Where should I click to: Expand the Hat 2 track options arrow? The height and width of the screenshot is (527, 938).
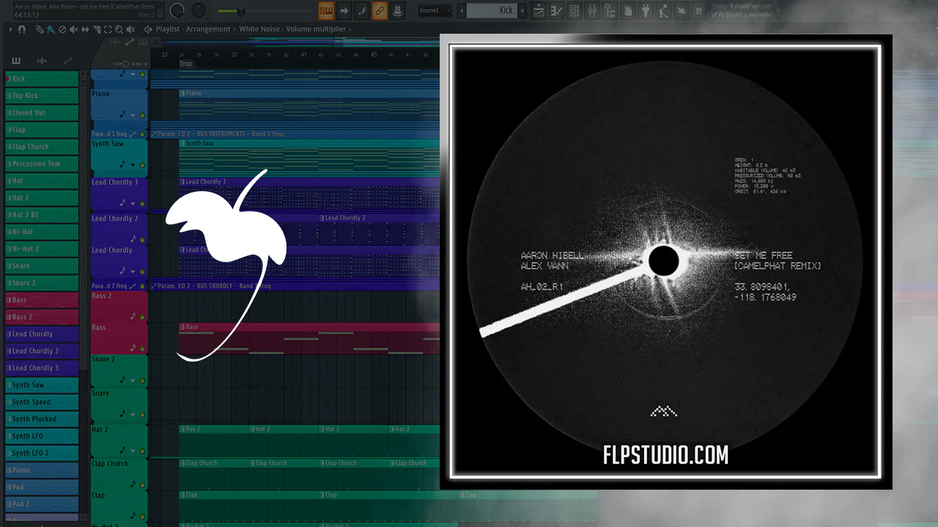coord(133,451)
